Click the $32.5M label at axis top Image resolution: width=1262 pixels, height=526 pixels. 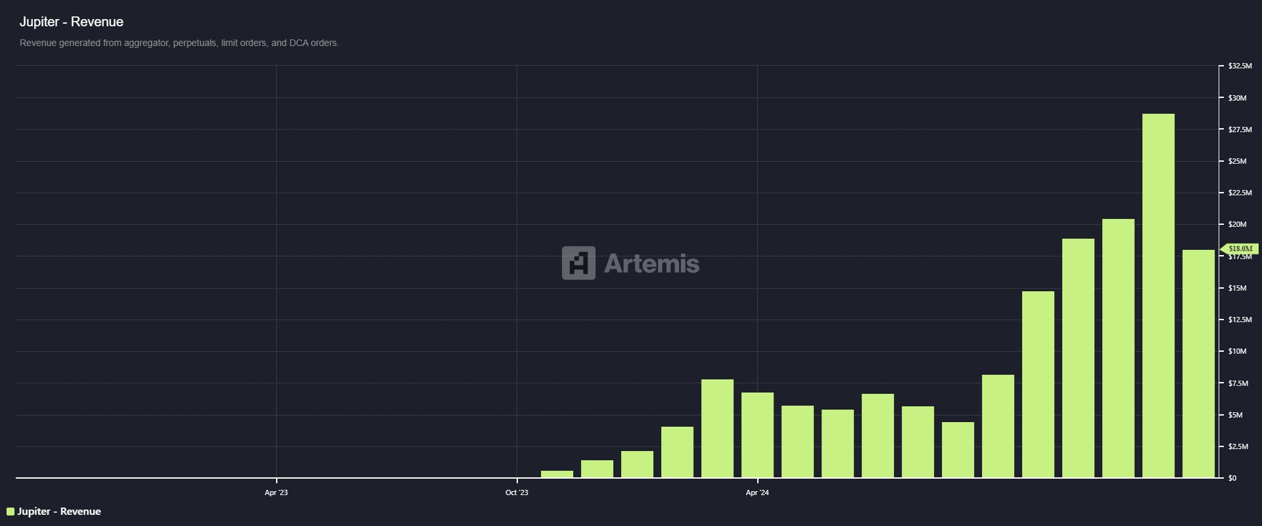click(1240, 66)
